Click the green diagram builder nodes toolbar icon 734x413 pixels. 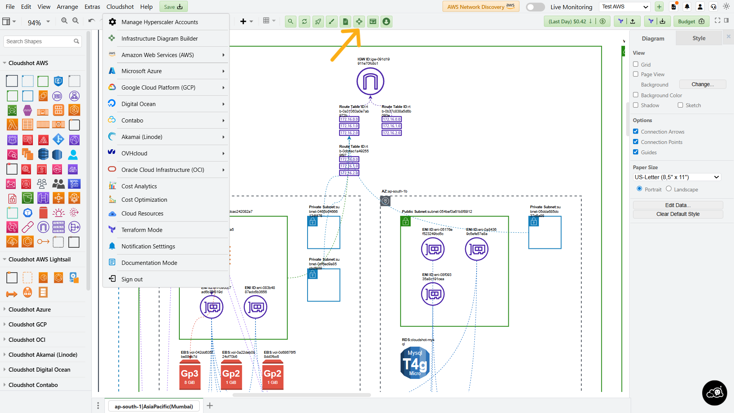[359, 21]
